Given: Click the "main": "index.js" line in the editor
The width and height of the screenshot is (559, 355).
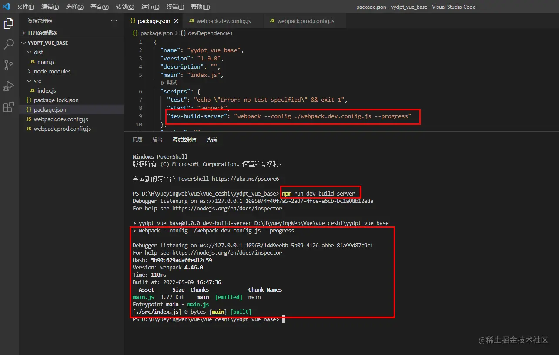Looking at the screenshot, I should [x=191, y=75].
